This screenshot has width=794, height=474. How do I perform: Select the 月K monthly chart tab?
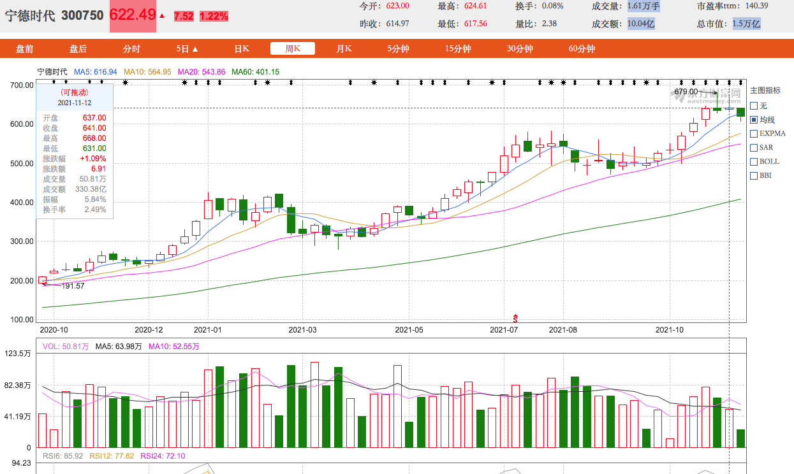click(x=344, y=49)
